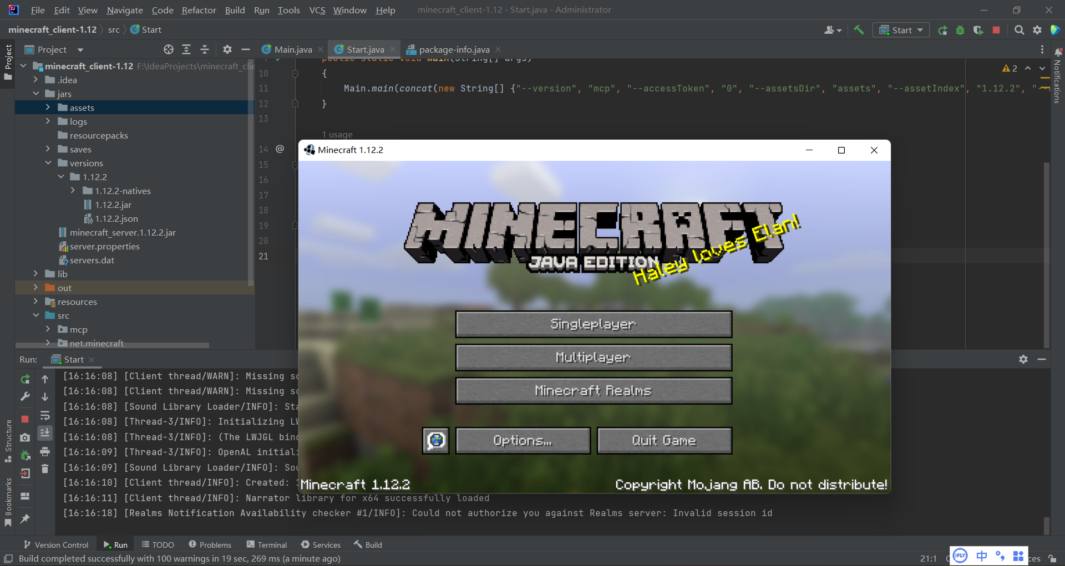
Task: Open the Start run configuration dropdown
Action: [901, 30]
